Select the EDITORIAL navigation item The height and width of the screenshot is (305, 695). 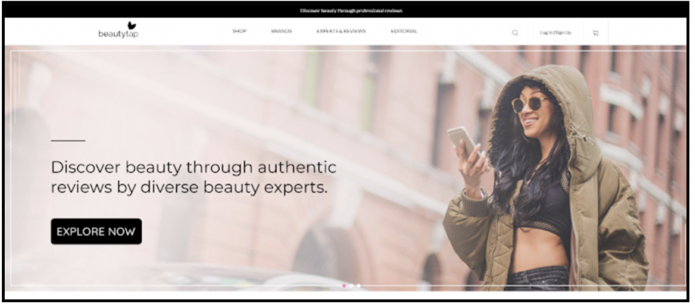tap(404, 31)
